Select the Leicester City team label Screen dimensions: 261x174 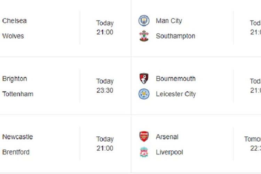coord(176,94)
